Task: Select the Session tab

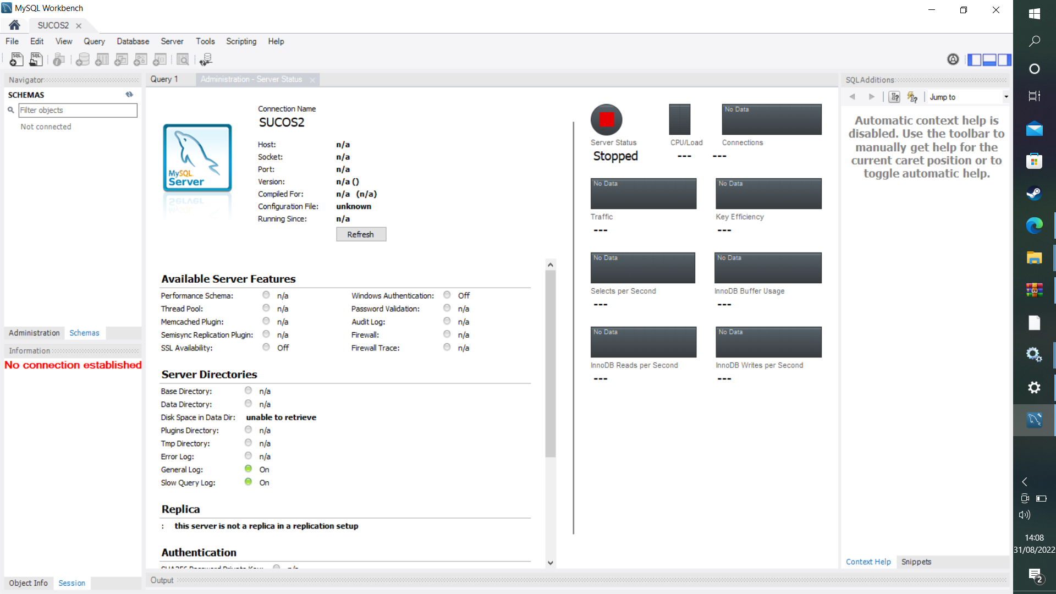Action: [72, 583]
